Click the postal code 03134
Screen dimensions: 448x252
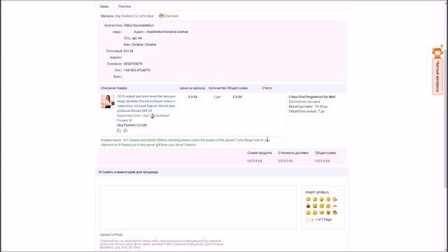(128, 51)
